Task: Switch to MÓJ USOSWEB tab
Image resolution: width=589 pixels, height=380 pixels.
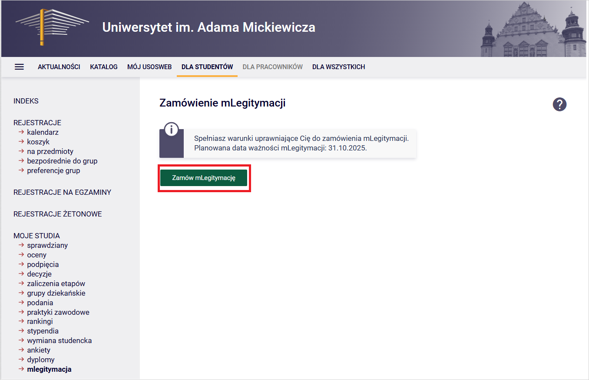Action: (x=149, y=67)
